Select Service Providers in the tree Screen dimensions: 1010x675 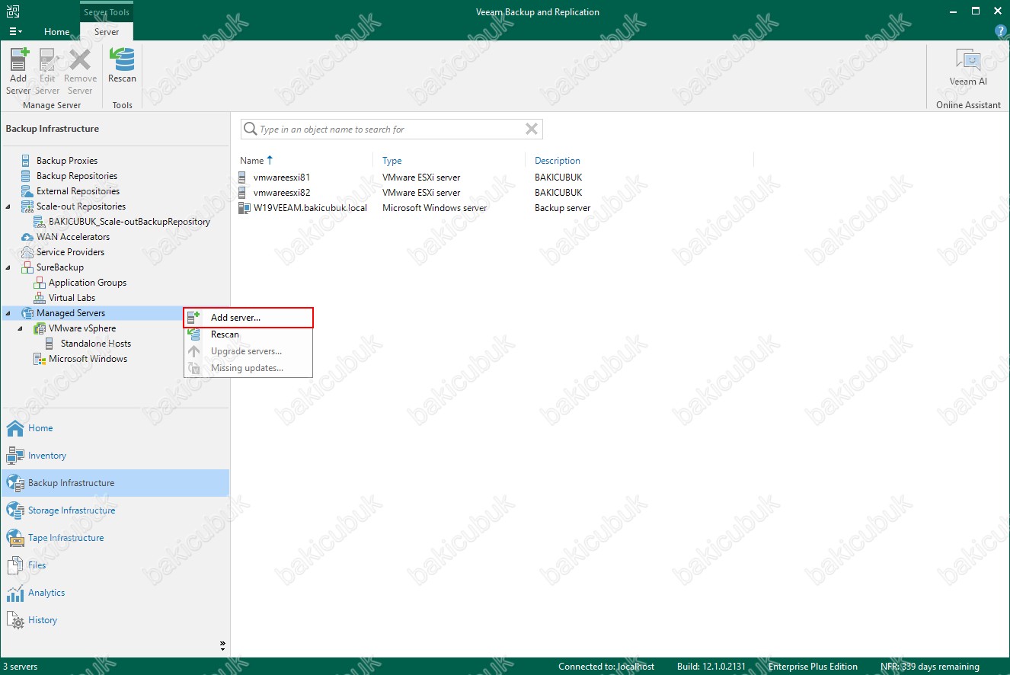click(x=70, y=252)
